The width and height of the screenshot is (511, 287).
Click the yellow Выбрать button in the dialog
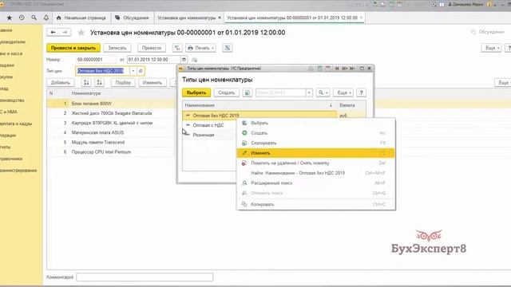(x=196, y=92)
